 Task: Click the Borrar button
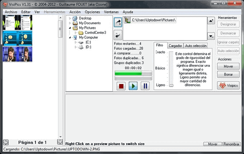228,74
